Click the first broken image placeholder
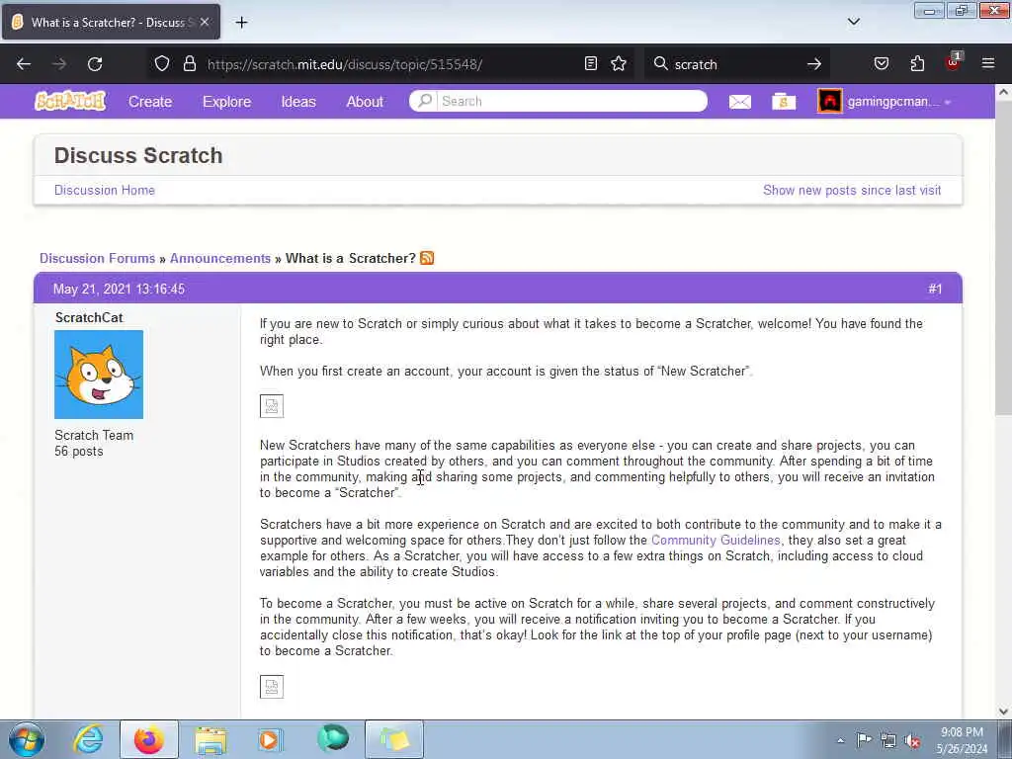 [272, 406]
